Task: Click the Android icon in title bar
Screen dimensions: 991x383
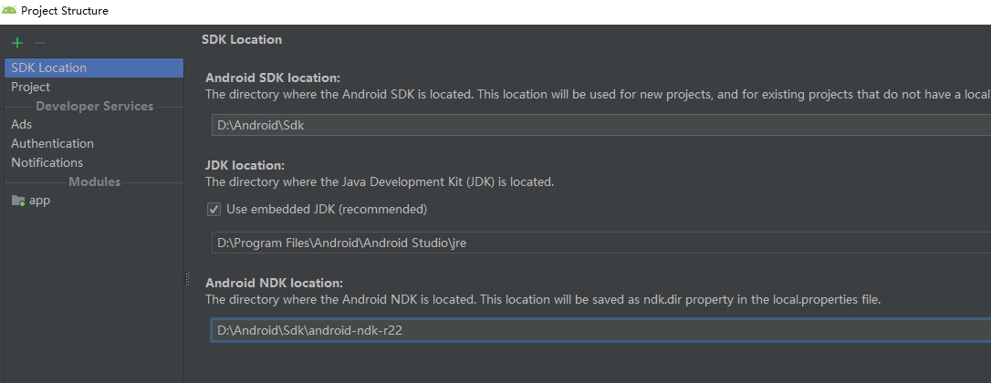Action: point(9,11)
